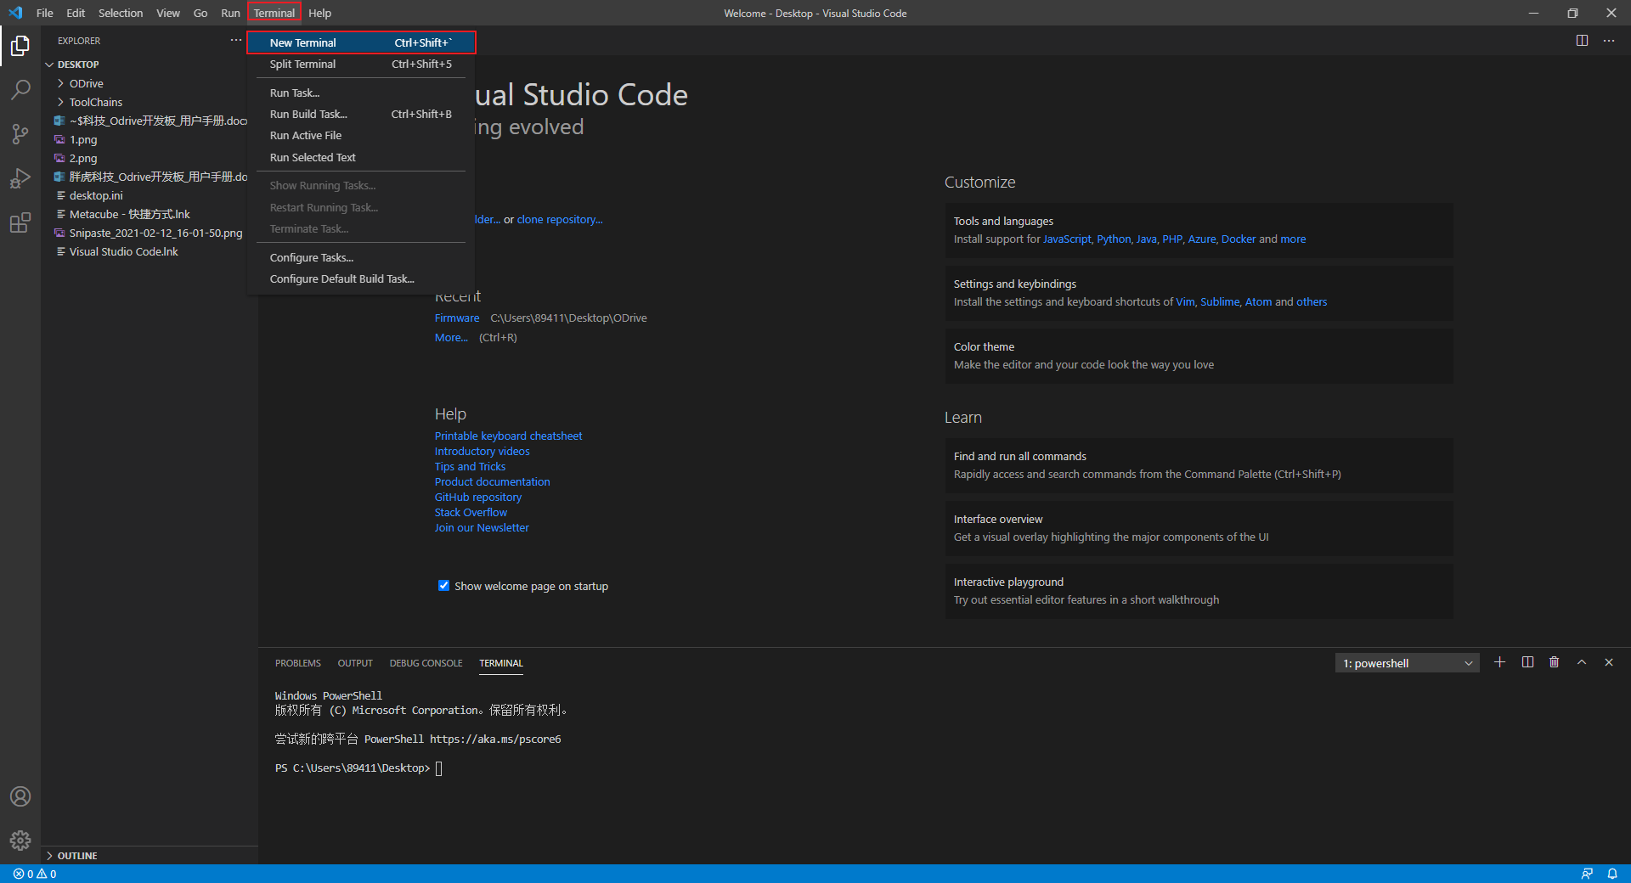Select Run Active File menu entry
This screenshot has height=883, width=1631.
(361, 135)
